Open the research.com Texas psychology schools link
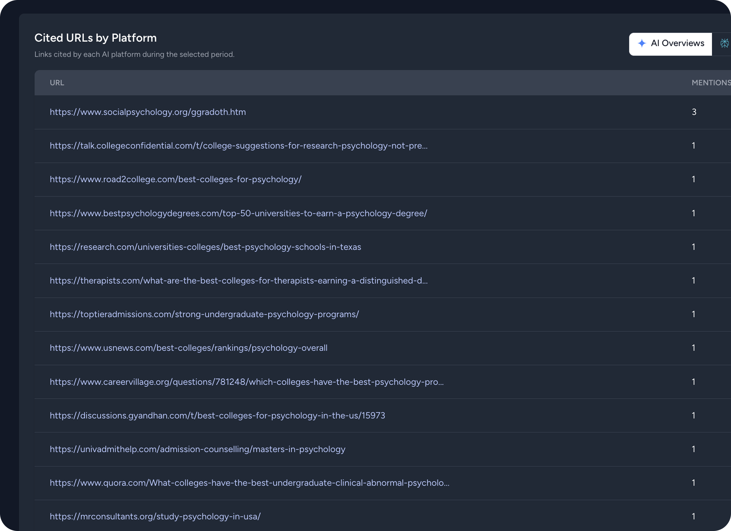 coord(205,247)
